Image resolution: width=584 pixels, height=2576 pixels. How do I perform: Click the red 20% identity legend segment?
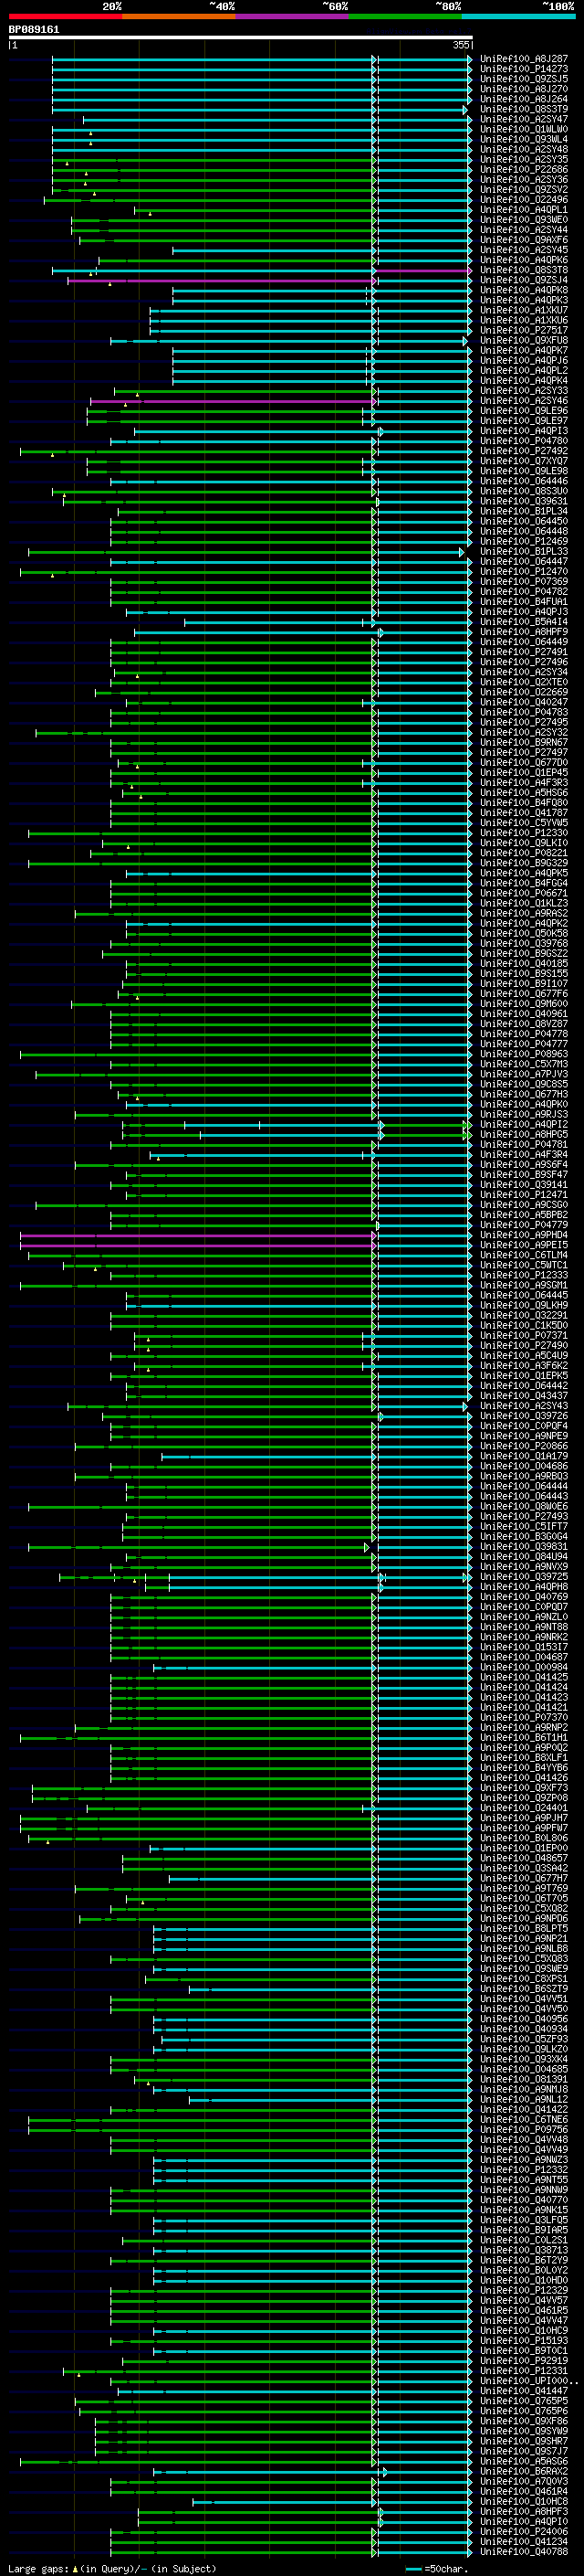click(x=65, y=16)
